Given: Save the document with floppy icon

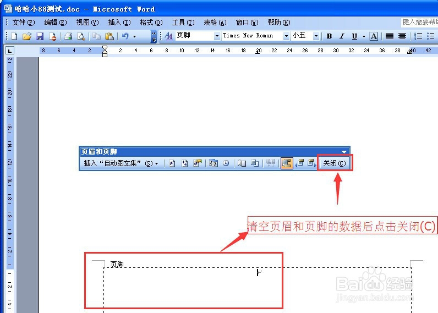Looking at the screenshot, I should point(40,36).
